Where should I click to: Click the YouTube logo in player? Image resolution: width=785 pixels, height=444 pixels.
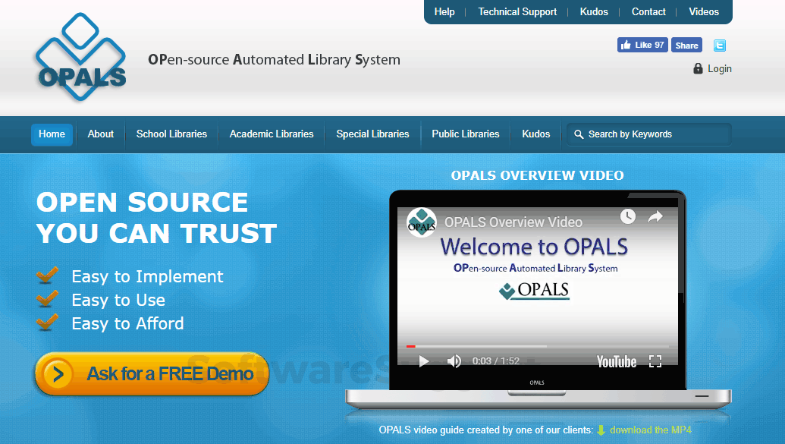(x=617, y=361)
